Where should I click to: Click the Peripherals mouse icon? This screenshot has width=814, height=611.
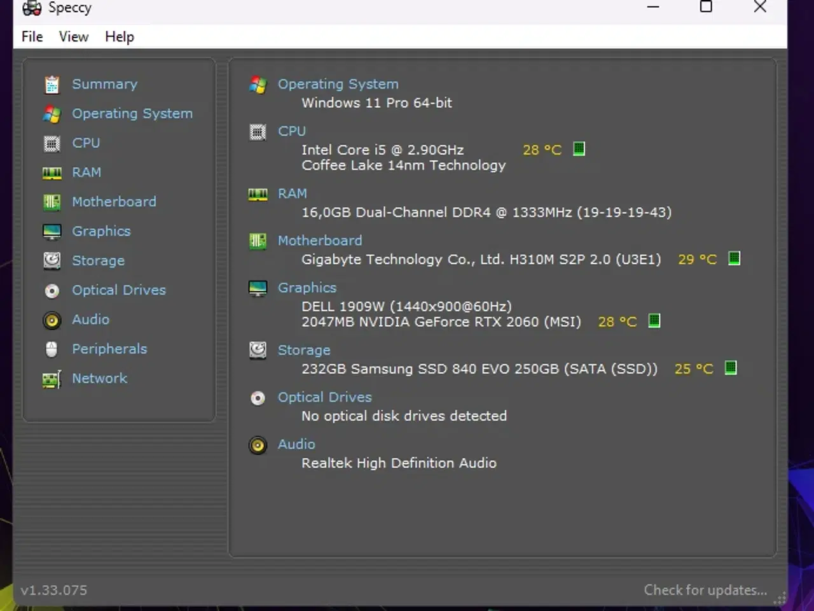52,349
